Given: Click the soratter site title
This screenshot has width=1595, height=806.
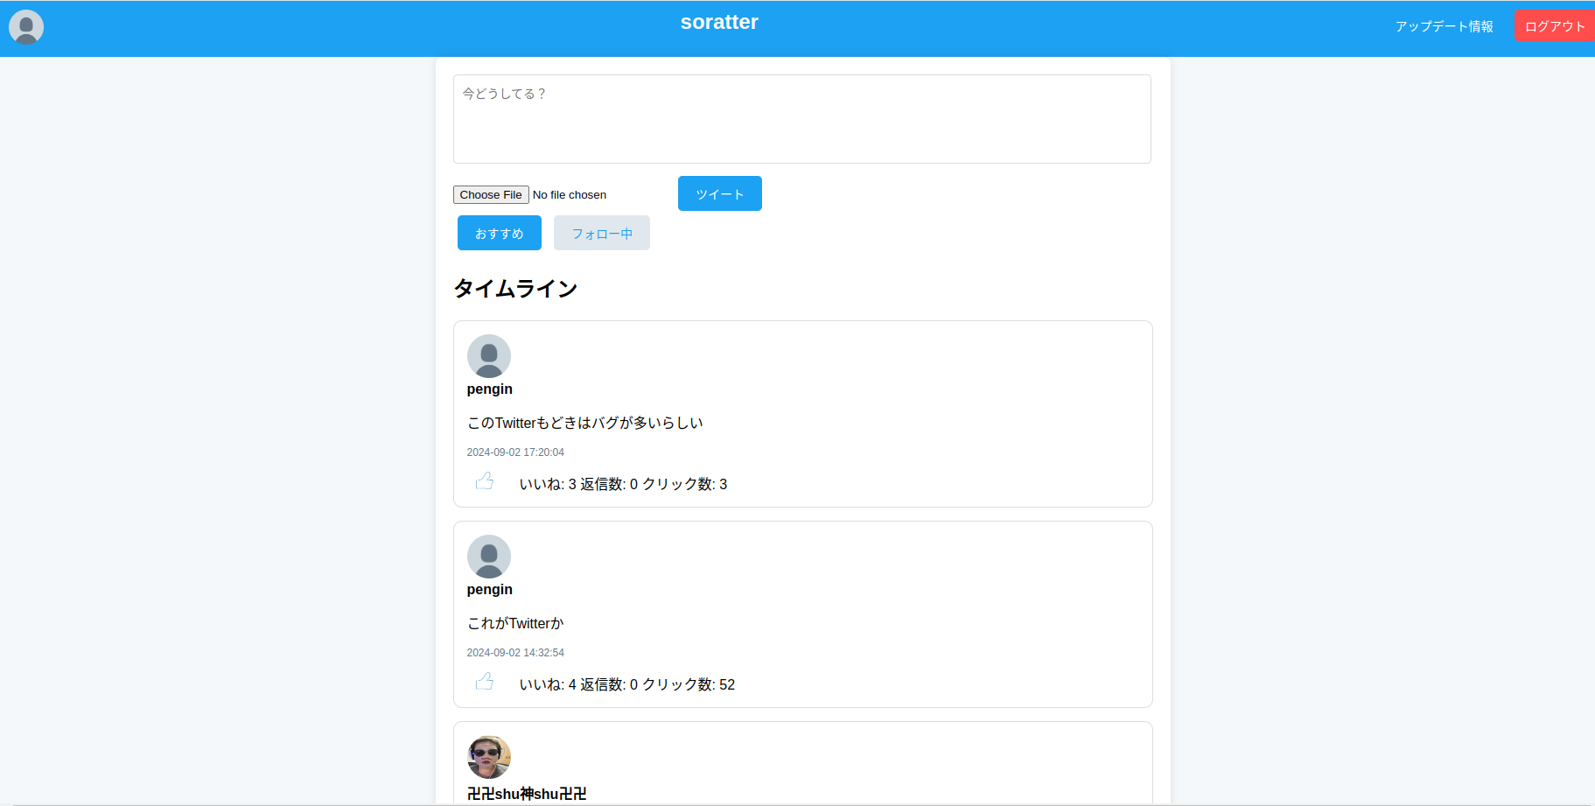Looking at the screenshot, I should coord(719,23).
